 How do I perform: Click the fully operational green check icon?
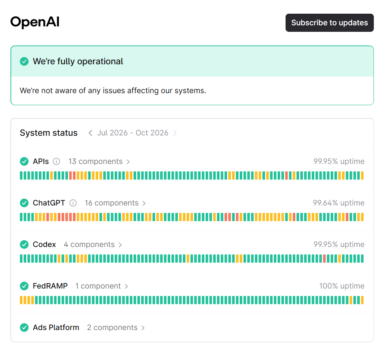point(24,61)
